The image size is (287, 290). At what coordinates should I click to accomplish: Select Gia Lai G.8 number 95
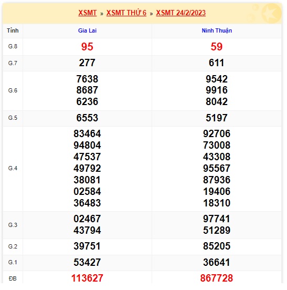(x=87, y=47)
